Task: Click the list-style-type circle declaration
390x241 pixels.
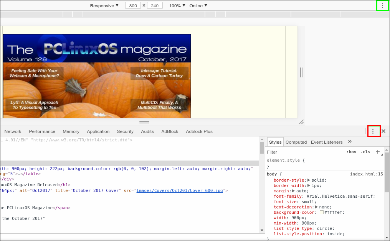Action: (x=304, y=228)
